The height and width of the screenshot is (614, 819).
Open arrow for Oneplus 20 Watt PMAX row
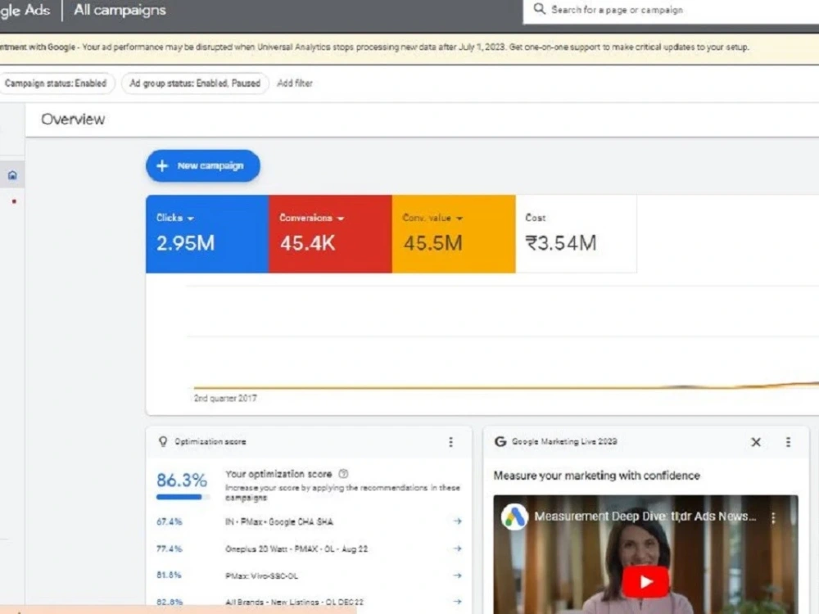pyautogui.click(x=457, y=549)
